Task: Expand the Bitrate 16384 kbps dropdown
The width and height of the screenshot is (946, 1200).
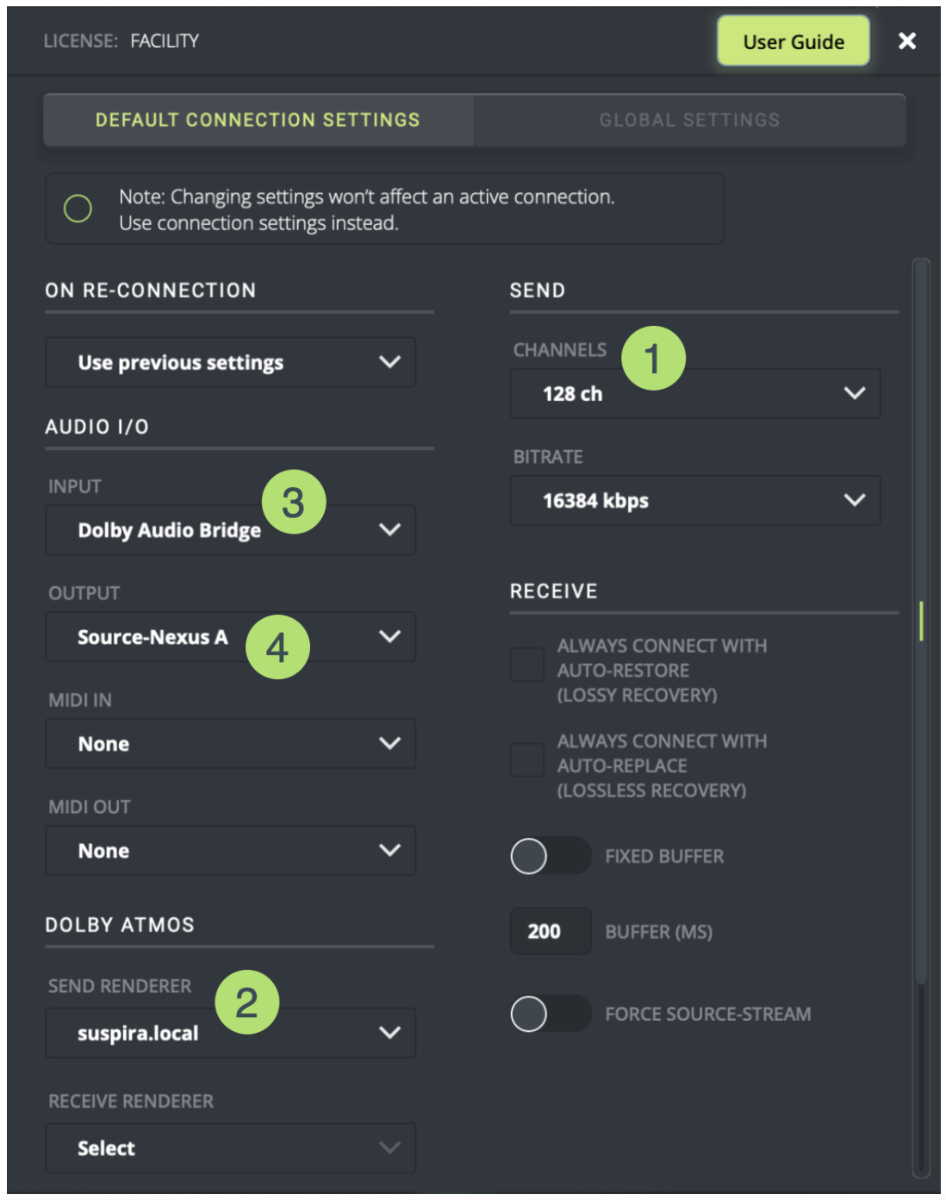Action: (694, 501)
